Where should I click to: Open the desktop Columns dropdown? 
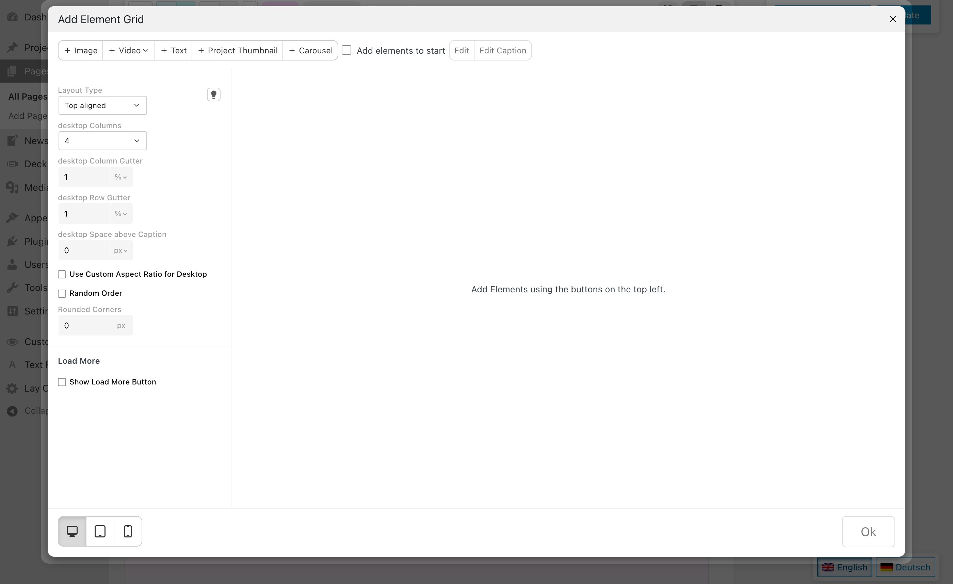coord(102,141)
